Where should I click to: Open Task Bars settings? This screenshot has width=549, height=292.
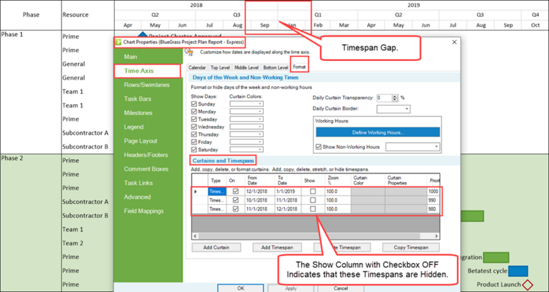coord(137,99)
